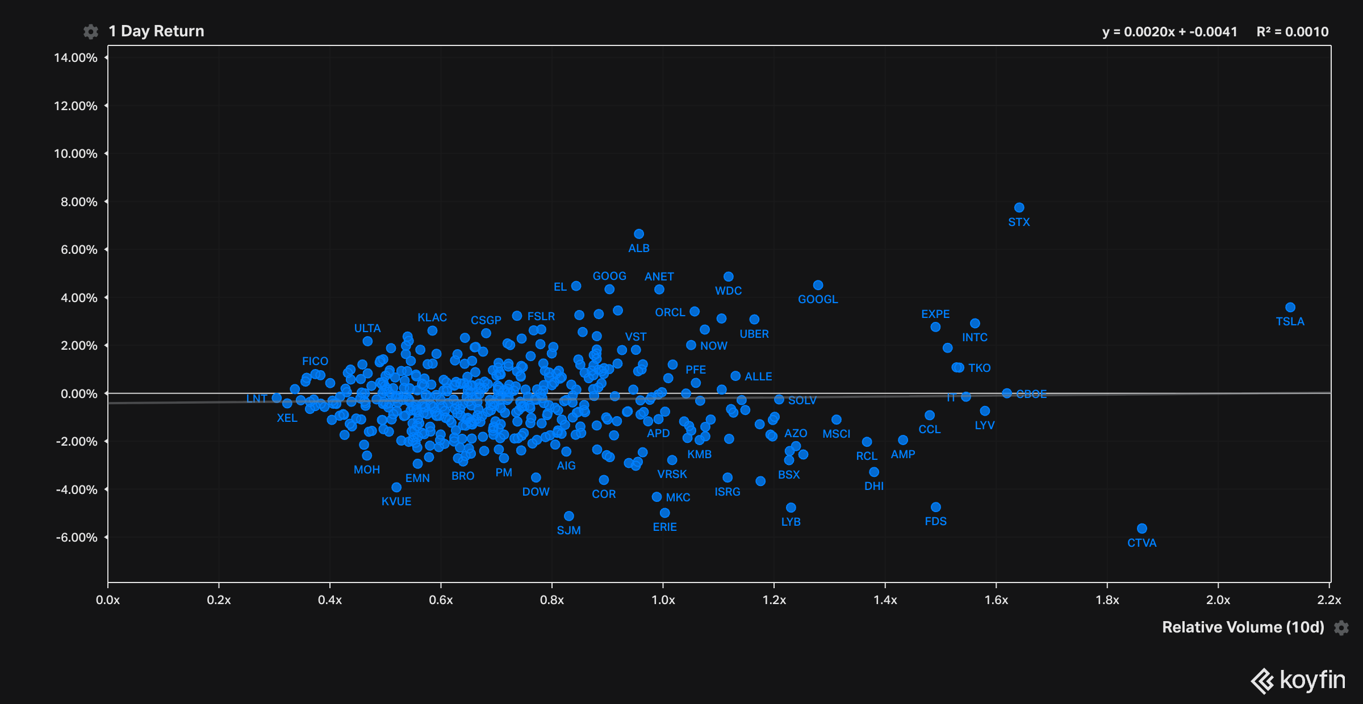Click the Koyfin logo
Viewport: 1363px width, 704px height.
pos(1298,680)
